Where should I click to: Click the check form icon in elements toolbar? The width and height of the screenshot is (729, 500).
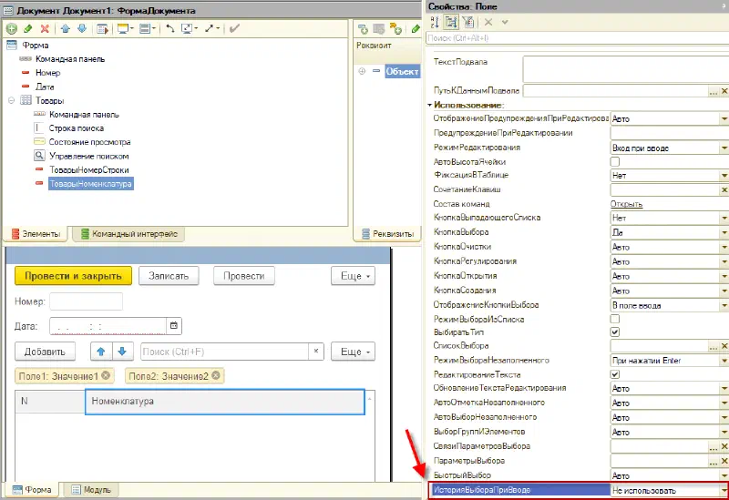tap(102, 29)
